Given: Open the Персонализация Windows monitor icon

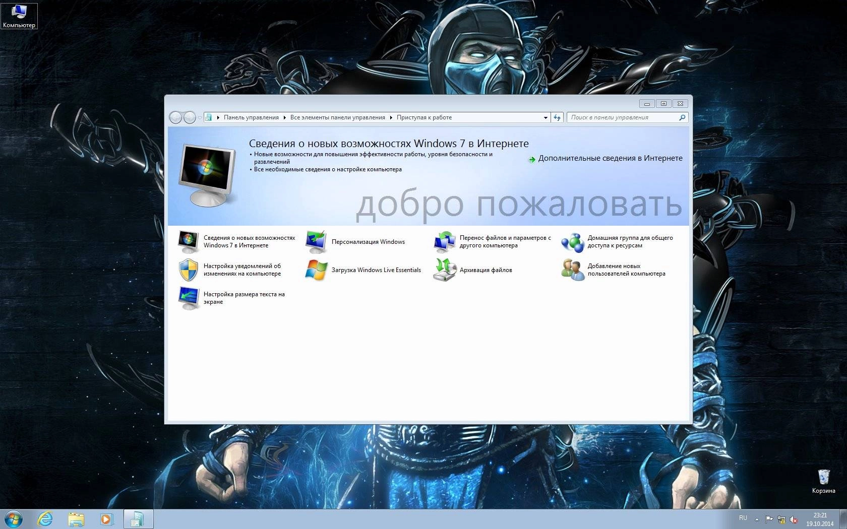Looking at the screenshot, I should point(317,242).
